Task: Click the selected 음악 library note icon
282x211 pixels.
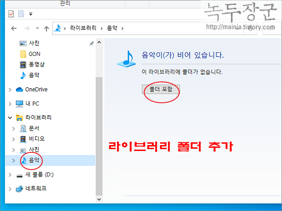Action: point(24,160)
